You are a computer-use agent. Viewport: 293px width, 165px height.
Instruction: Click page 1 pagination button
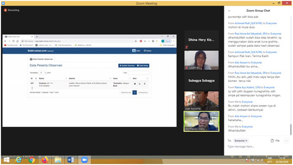coord(134,92)
